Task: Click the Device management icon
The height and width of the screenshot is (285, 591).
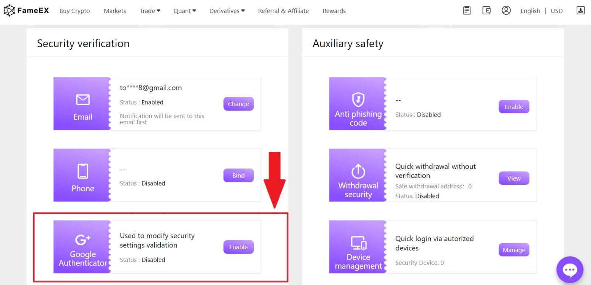Action: [x=357, y=244]
